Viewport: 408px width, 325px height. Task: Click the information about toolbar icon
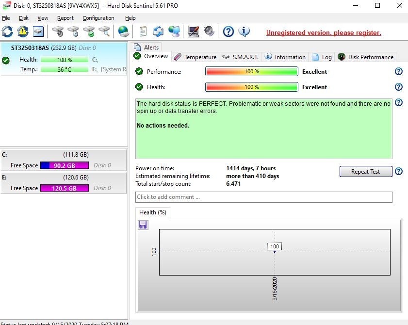click(x=244, y=32)
